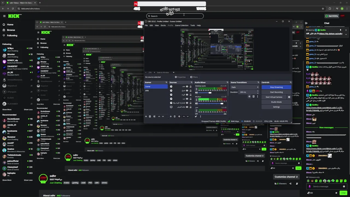This screenshot has height=197, width=350.
Task: Open virtual camera settings gear icon
Action: 289,97
